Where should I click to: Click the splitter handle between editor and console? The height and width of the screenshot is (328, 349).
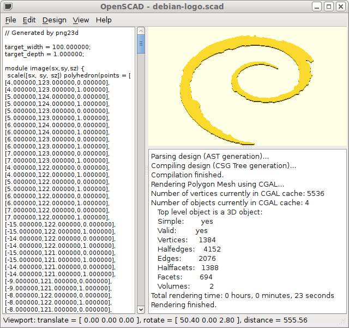tap(147, 170)
